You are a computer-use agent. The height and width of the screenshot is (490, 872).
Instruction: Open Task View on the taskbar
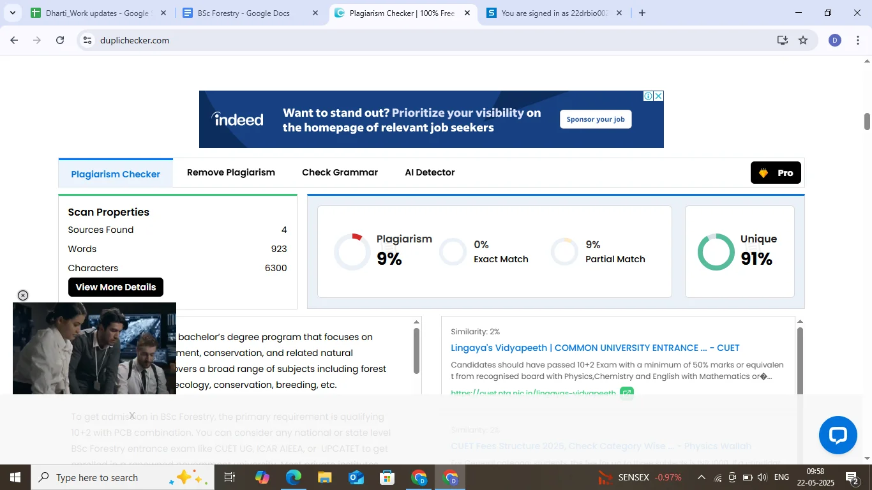(230, 477)
